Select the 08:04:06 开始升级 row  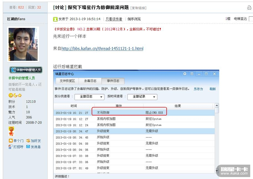[x=134, y=149]
